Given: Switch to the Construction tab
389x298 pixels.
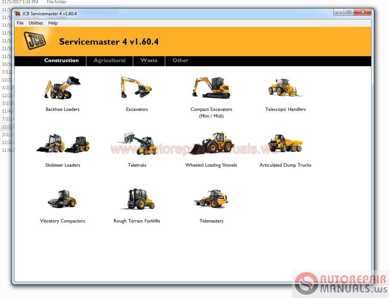Looking at the screenshot, I should 61,60.
